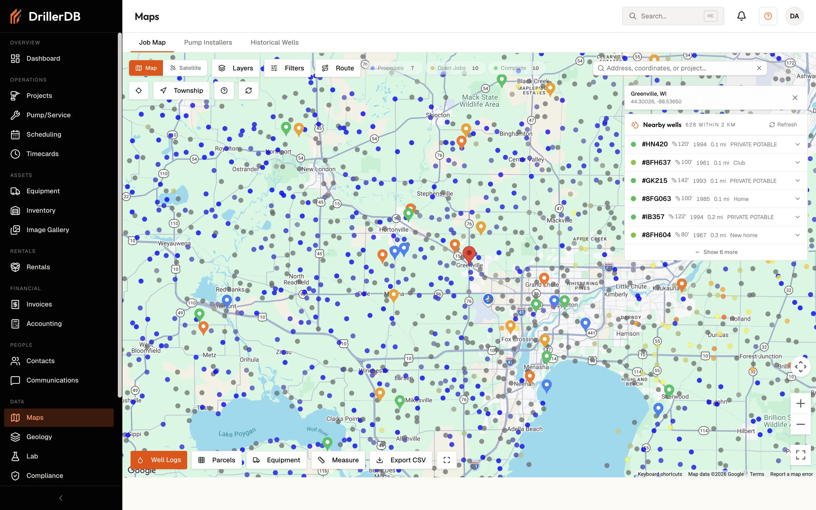816x510 pixels.
Task: Zoom out the map with minus
Action: 800,424
